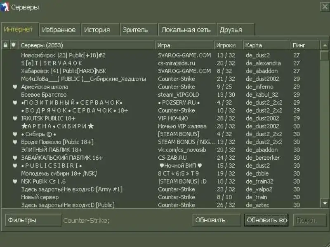The image size is (330, 247).
Task: Click cs-mirajside.ru game cell
Action: click(177, 63)
